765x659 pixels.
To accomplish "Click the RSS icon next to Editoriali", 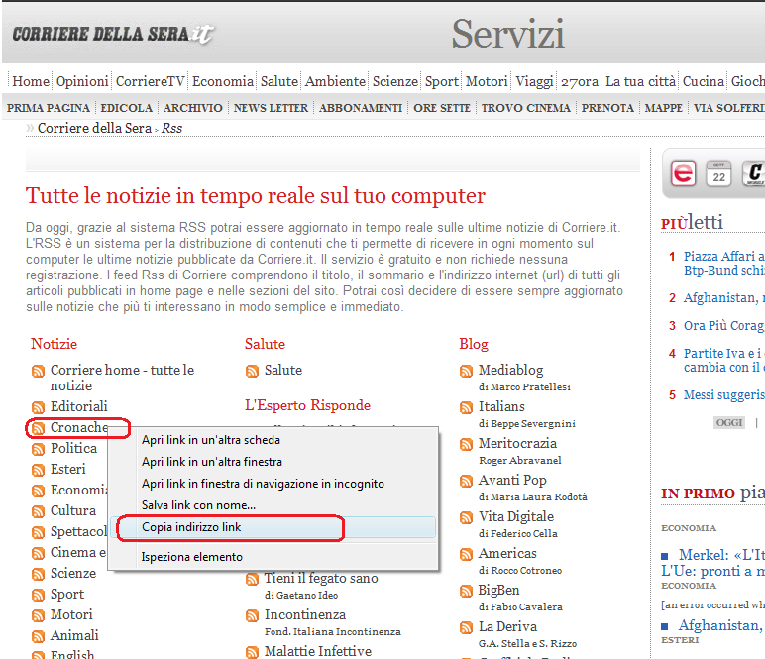I will click(38, 407).
